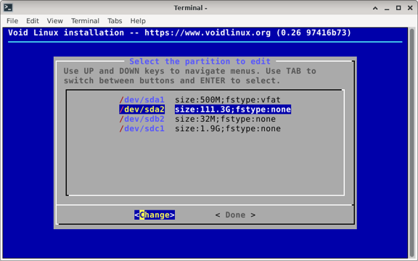Maximize the Terminal window
This screenshot has width=418, height=261.
click(398, 8)
